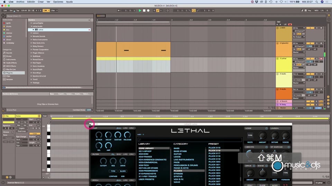Open Max for Live category
Image resolution: width=332 pixels, height=186 pixels.
[x=11, y=69]
